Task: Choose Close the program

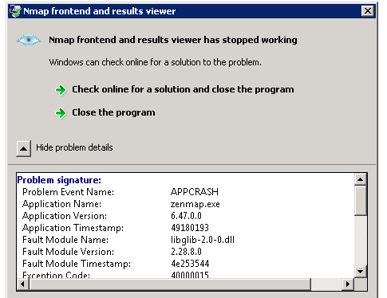Action: point(113,112)
